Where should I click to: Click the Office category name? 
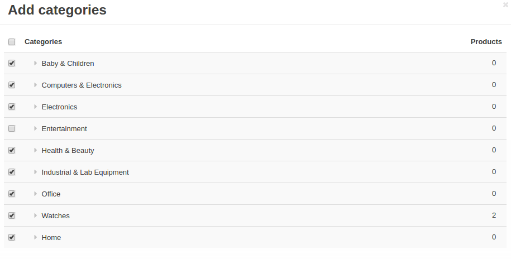pyautogui.click(x=51, y=194)
